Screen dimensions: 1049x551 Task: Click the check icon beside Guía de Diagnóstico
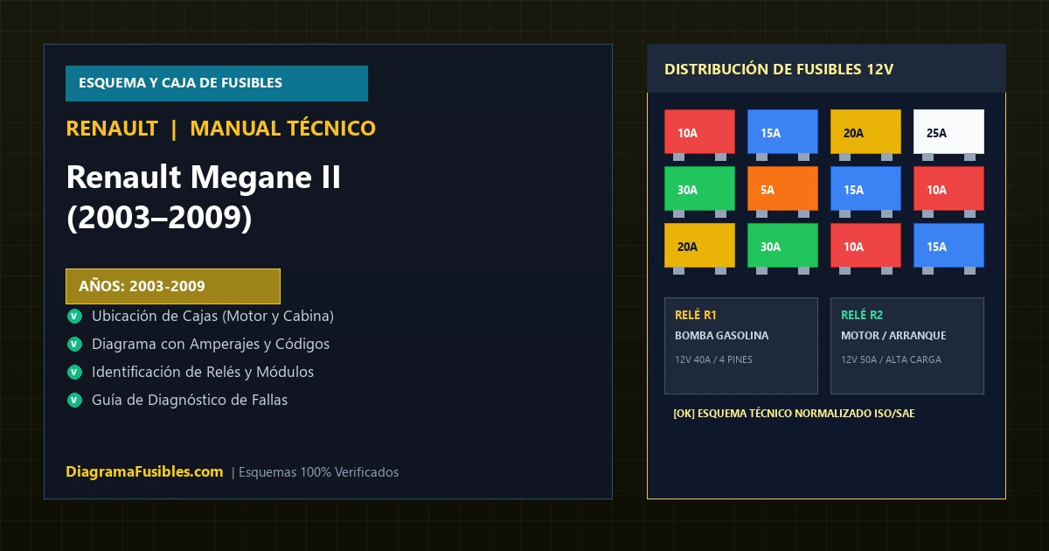[x=73, y=400]
